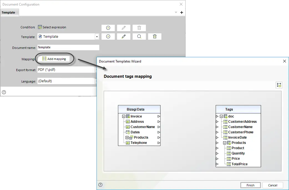Click the delete condition trash button
Screen dimensions: 289x190
click(x=139, y=28)
